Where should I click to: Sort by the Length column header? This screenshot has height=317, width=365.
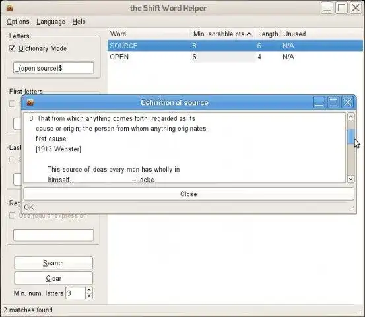[x=268, y=34]
